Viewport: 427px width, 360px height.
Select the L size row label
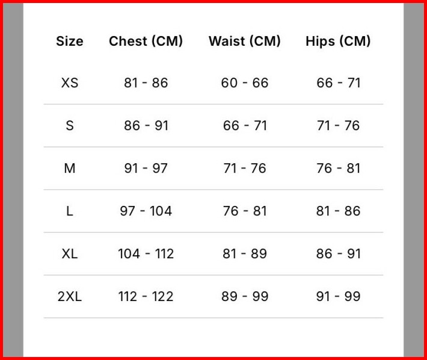[70, 211]
